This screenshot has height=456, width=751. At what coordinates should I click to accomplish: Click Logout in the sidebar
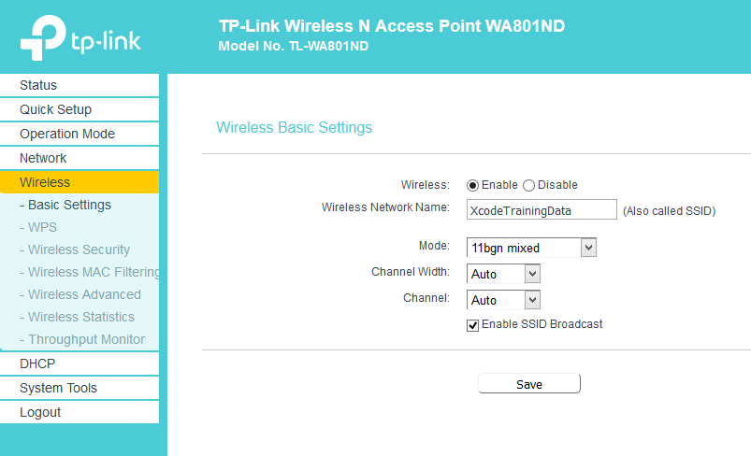(x=79, y=412)
